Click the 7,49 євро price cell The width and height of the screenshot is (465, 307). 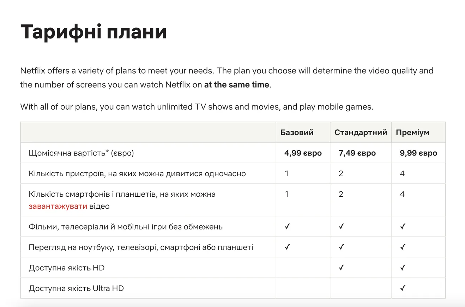357,153
